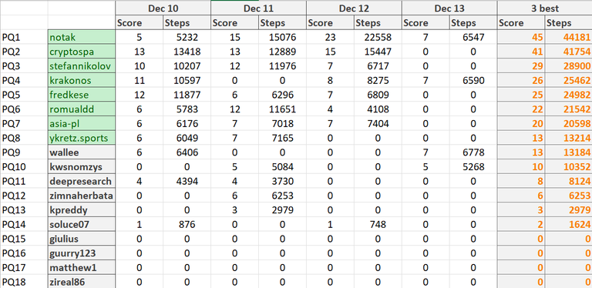Select the 3 best header cell
The height and width of the screenshot is (288, 592).
(545, 8)
